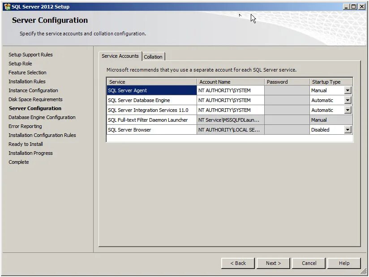Viewport: 369px width, 277px height.
Task: Click the Back button
Action: click(238, 263)
